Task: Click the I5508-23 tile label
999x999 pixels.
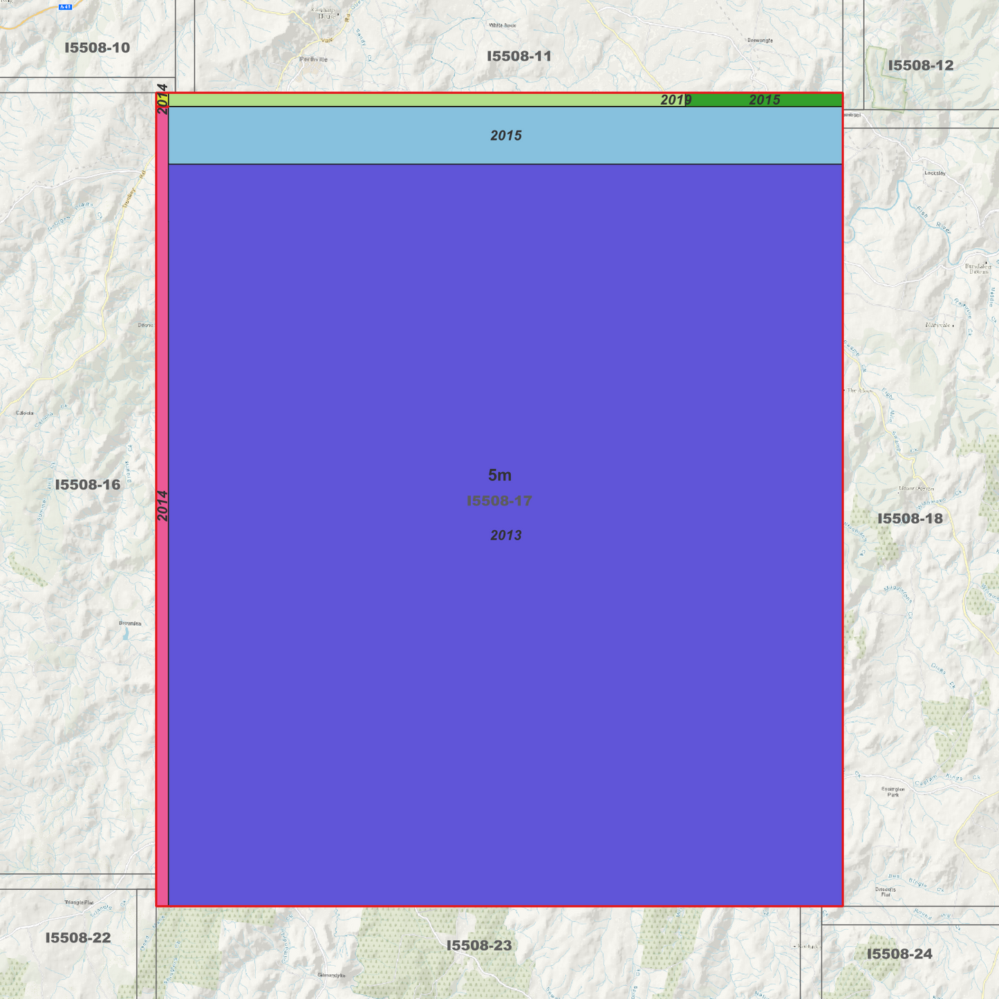Action: point(479,945)
